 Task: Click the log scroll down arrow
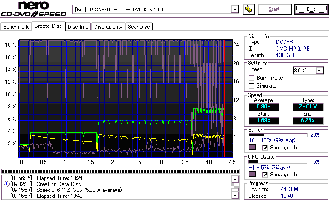click(x=235, y=196)
